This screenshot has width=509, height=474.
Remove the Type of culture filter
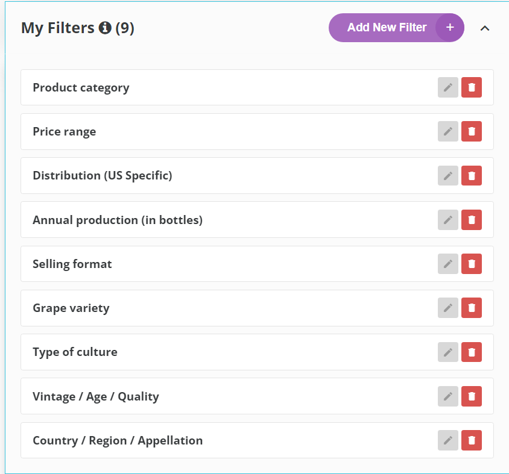tap(472, 352)
